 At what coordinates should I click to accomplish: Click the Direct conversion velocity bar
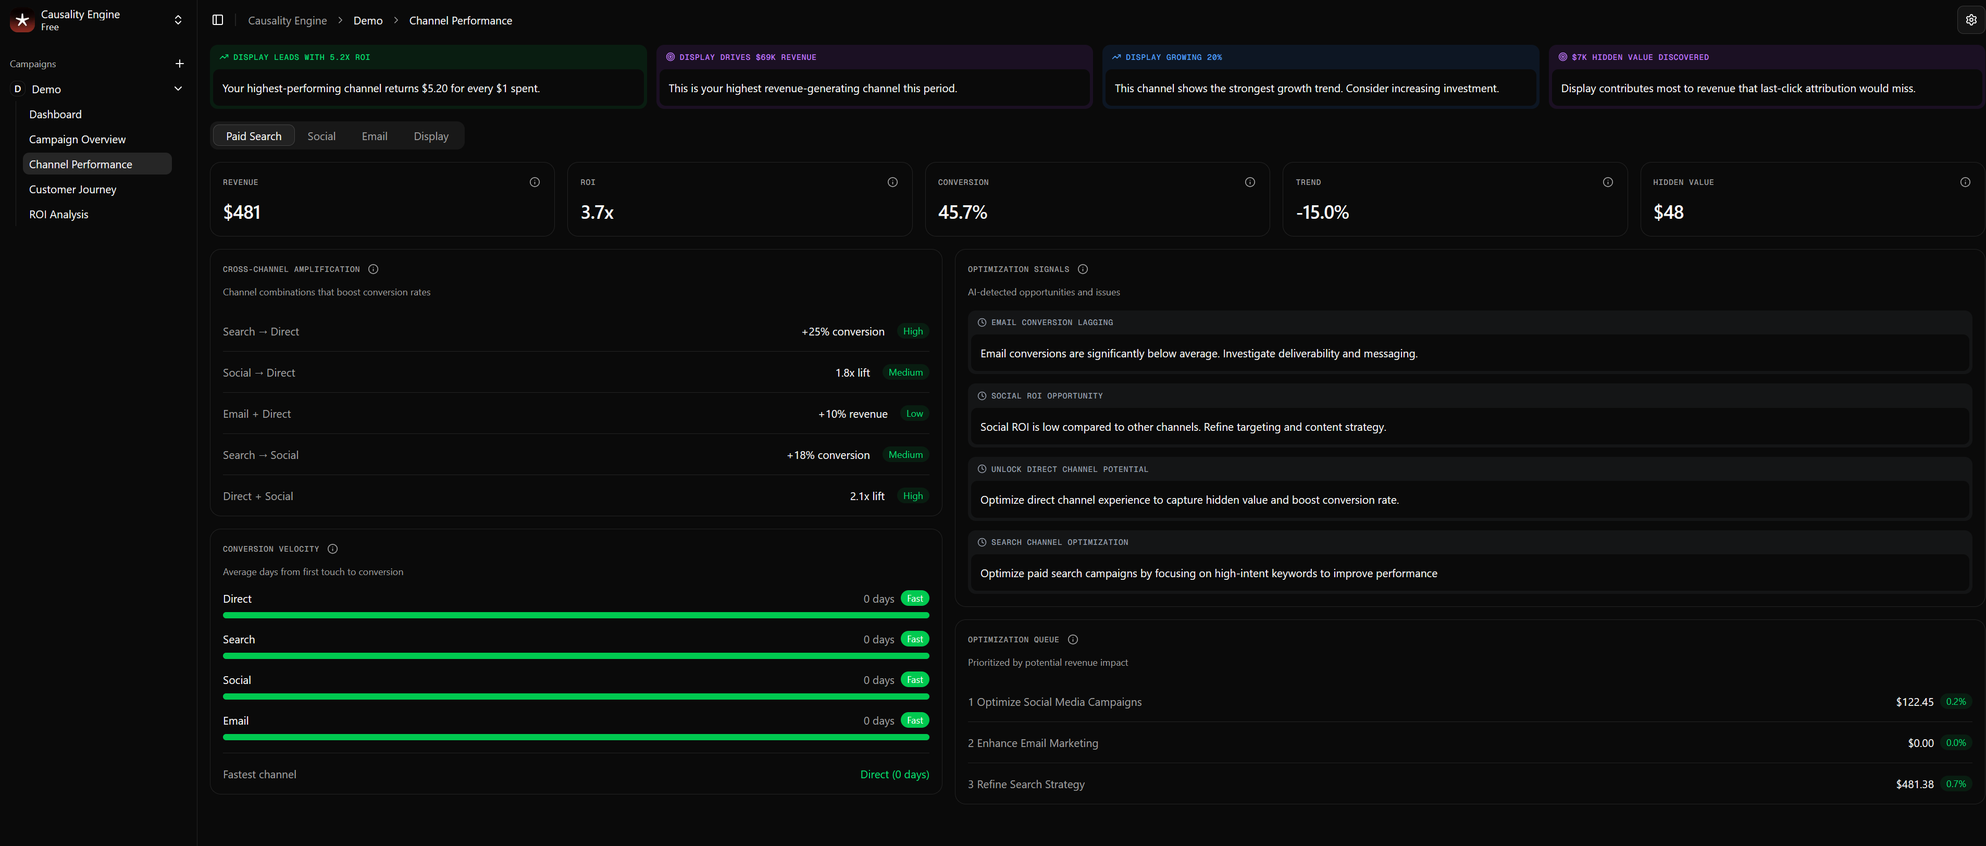coord(575,615)
